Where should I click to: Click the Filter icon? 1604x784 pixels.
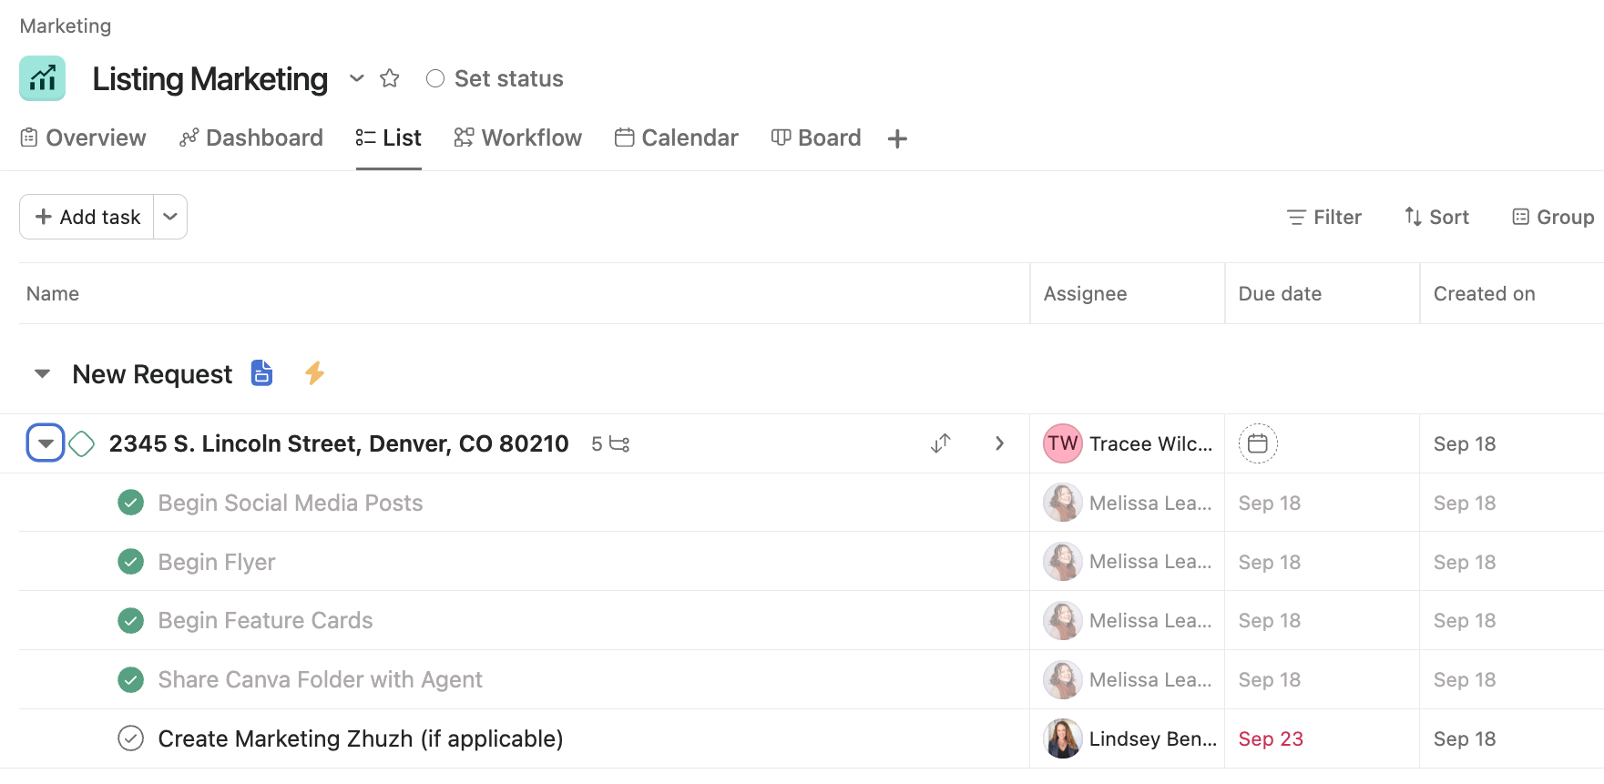[1297, 217]
